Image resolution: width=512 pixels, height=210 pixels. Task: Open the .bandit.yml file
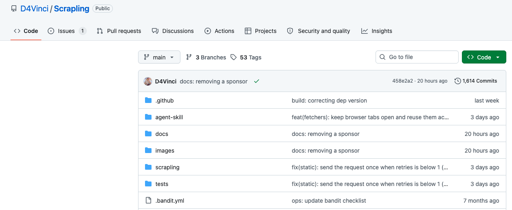coord(170,201)
